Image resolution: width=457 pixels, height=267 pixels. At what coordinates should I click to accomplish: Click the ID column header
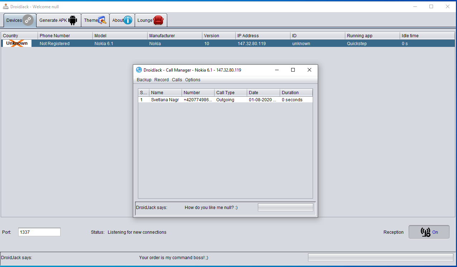tap(318, 35)
